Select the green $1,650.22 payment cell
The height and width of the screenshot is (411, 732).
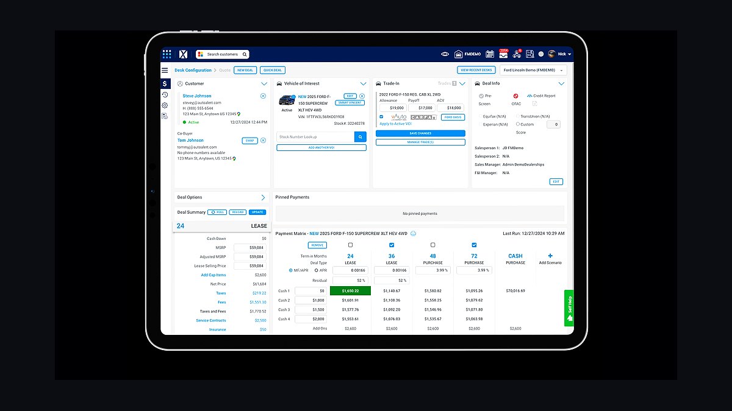click(350, 291)
